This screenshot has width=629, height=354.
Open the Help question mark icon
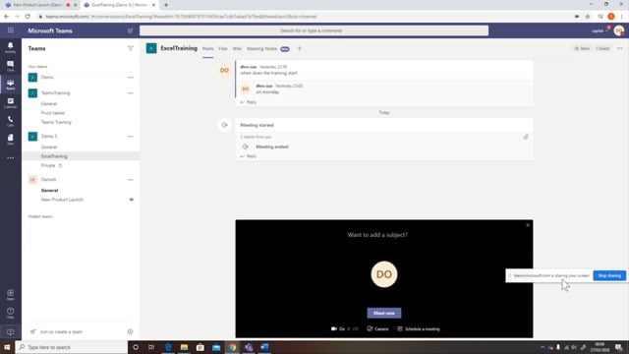coord(11,313)
